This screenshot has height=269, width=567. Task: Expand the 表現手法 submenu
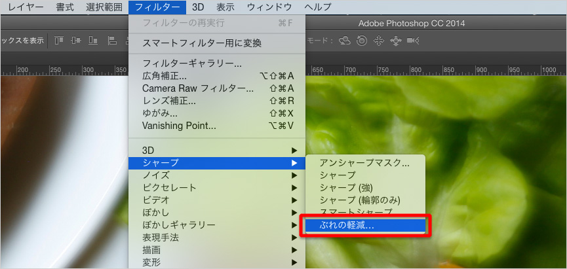217,238
